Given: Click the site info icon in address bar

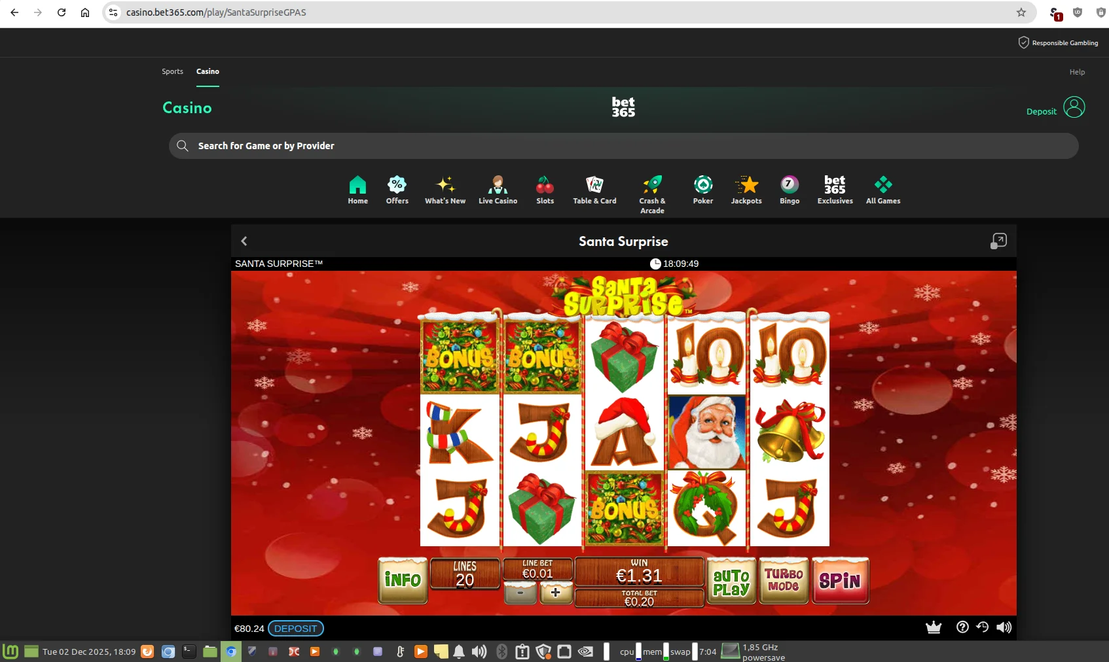Looking at the screenshot, I should 113,12.
